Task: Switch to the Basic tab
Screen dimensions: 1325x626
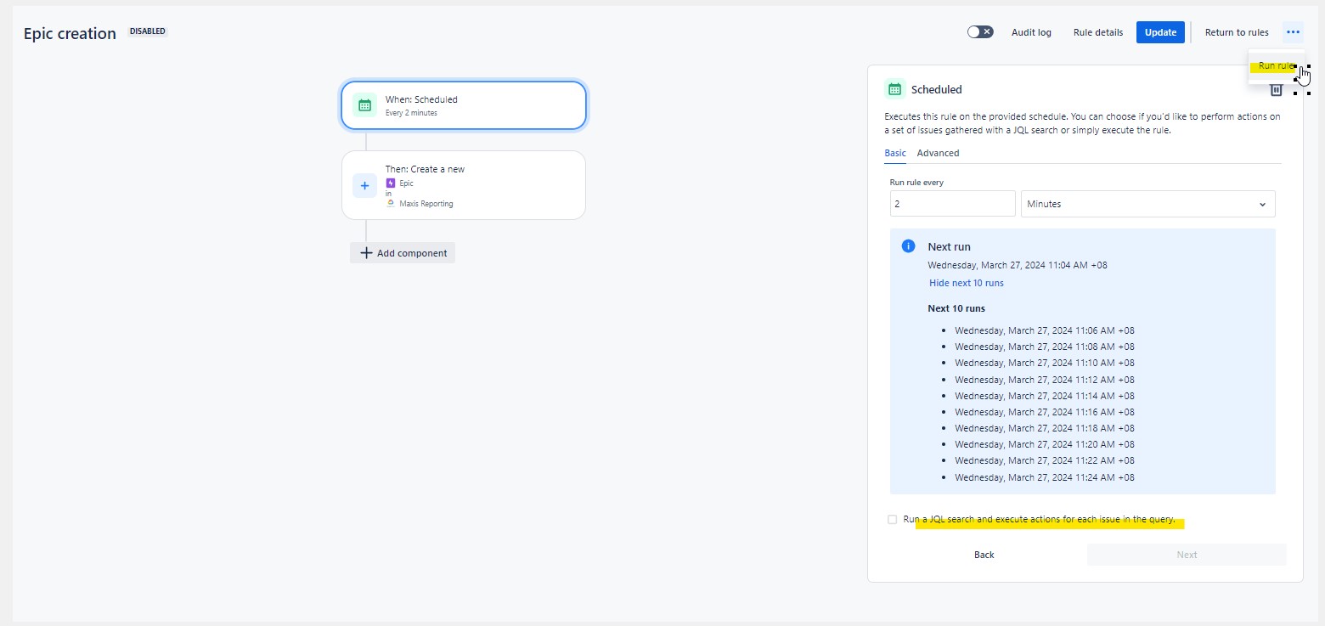Action: click(x=895, y=153)
